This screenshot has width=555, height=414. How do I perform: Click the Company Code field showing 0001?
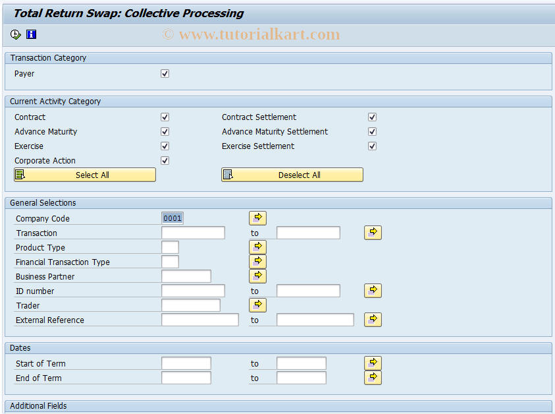pyautogui.click(x=172, y=218)
